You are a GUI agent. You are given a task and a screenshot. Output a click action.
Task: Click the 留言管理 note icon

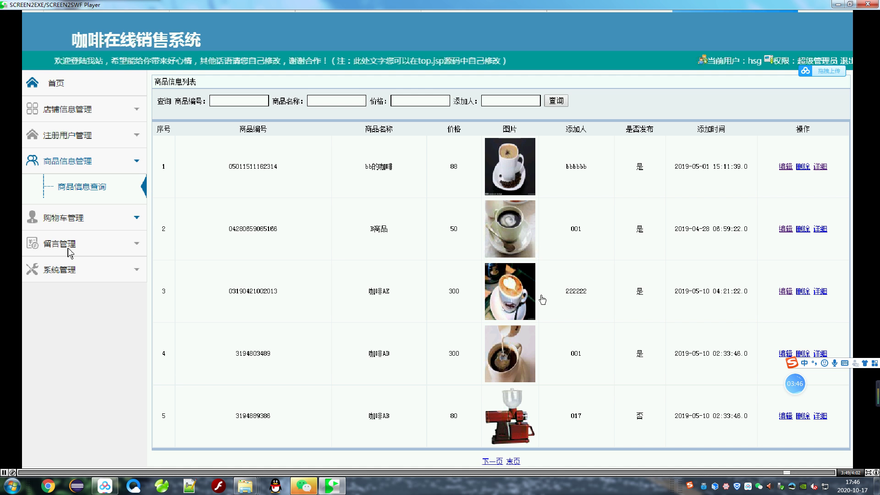[32, 243]
